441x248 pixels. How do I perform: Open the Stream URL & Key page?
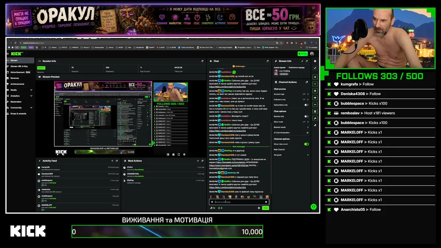(x=19, y=66)
